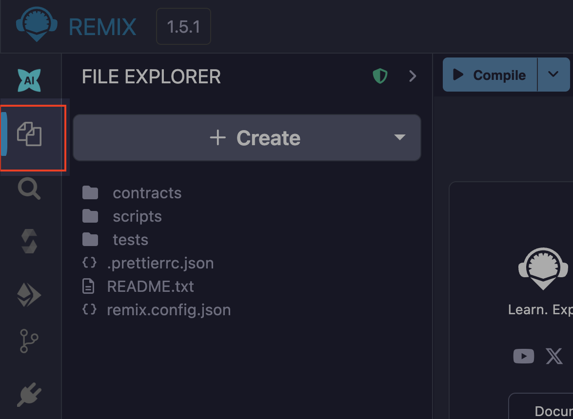Click the REMIX title text
The width and height of the screenshot is (573, 419).
(x=102, y=27)
